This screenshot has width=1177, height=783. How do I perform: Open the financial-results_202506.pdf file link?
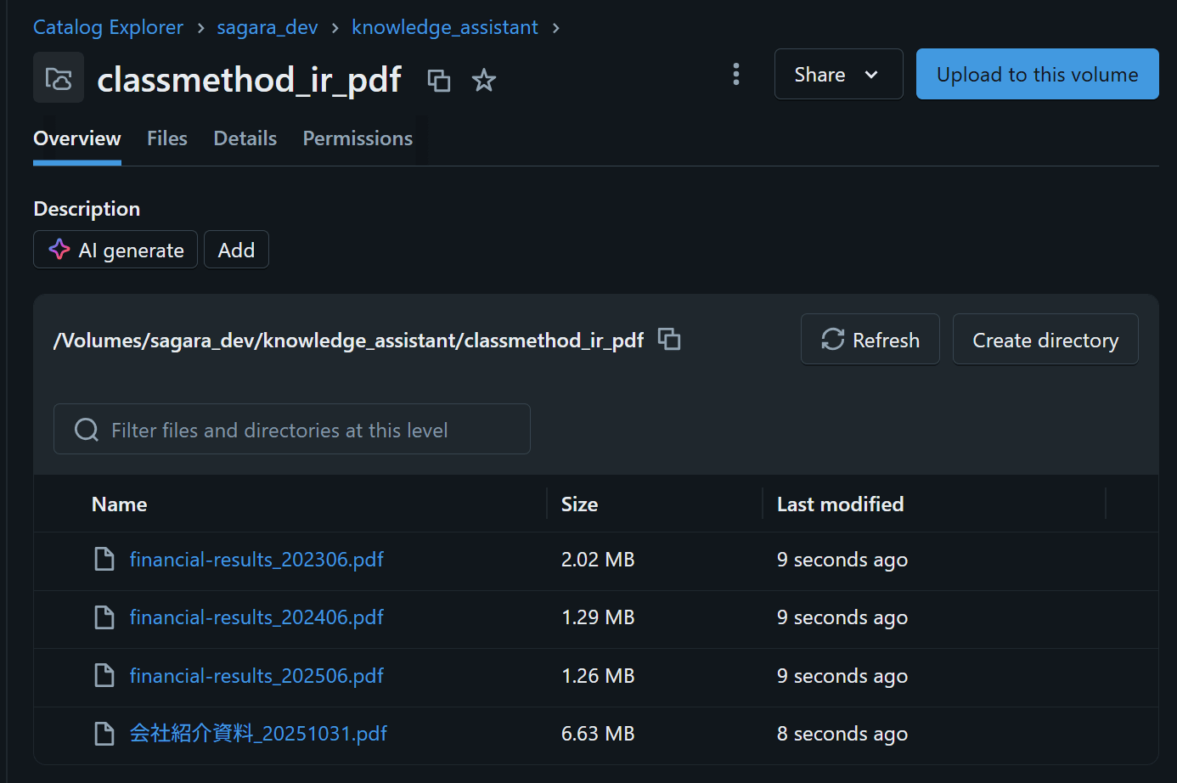coord(256,676)
